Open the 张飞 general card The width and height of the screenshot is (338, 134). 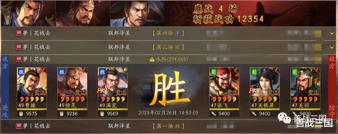(x=224, y=89)
